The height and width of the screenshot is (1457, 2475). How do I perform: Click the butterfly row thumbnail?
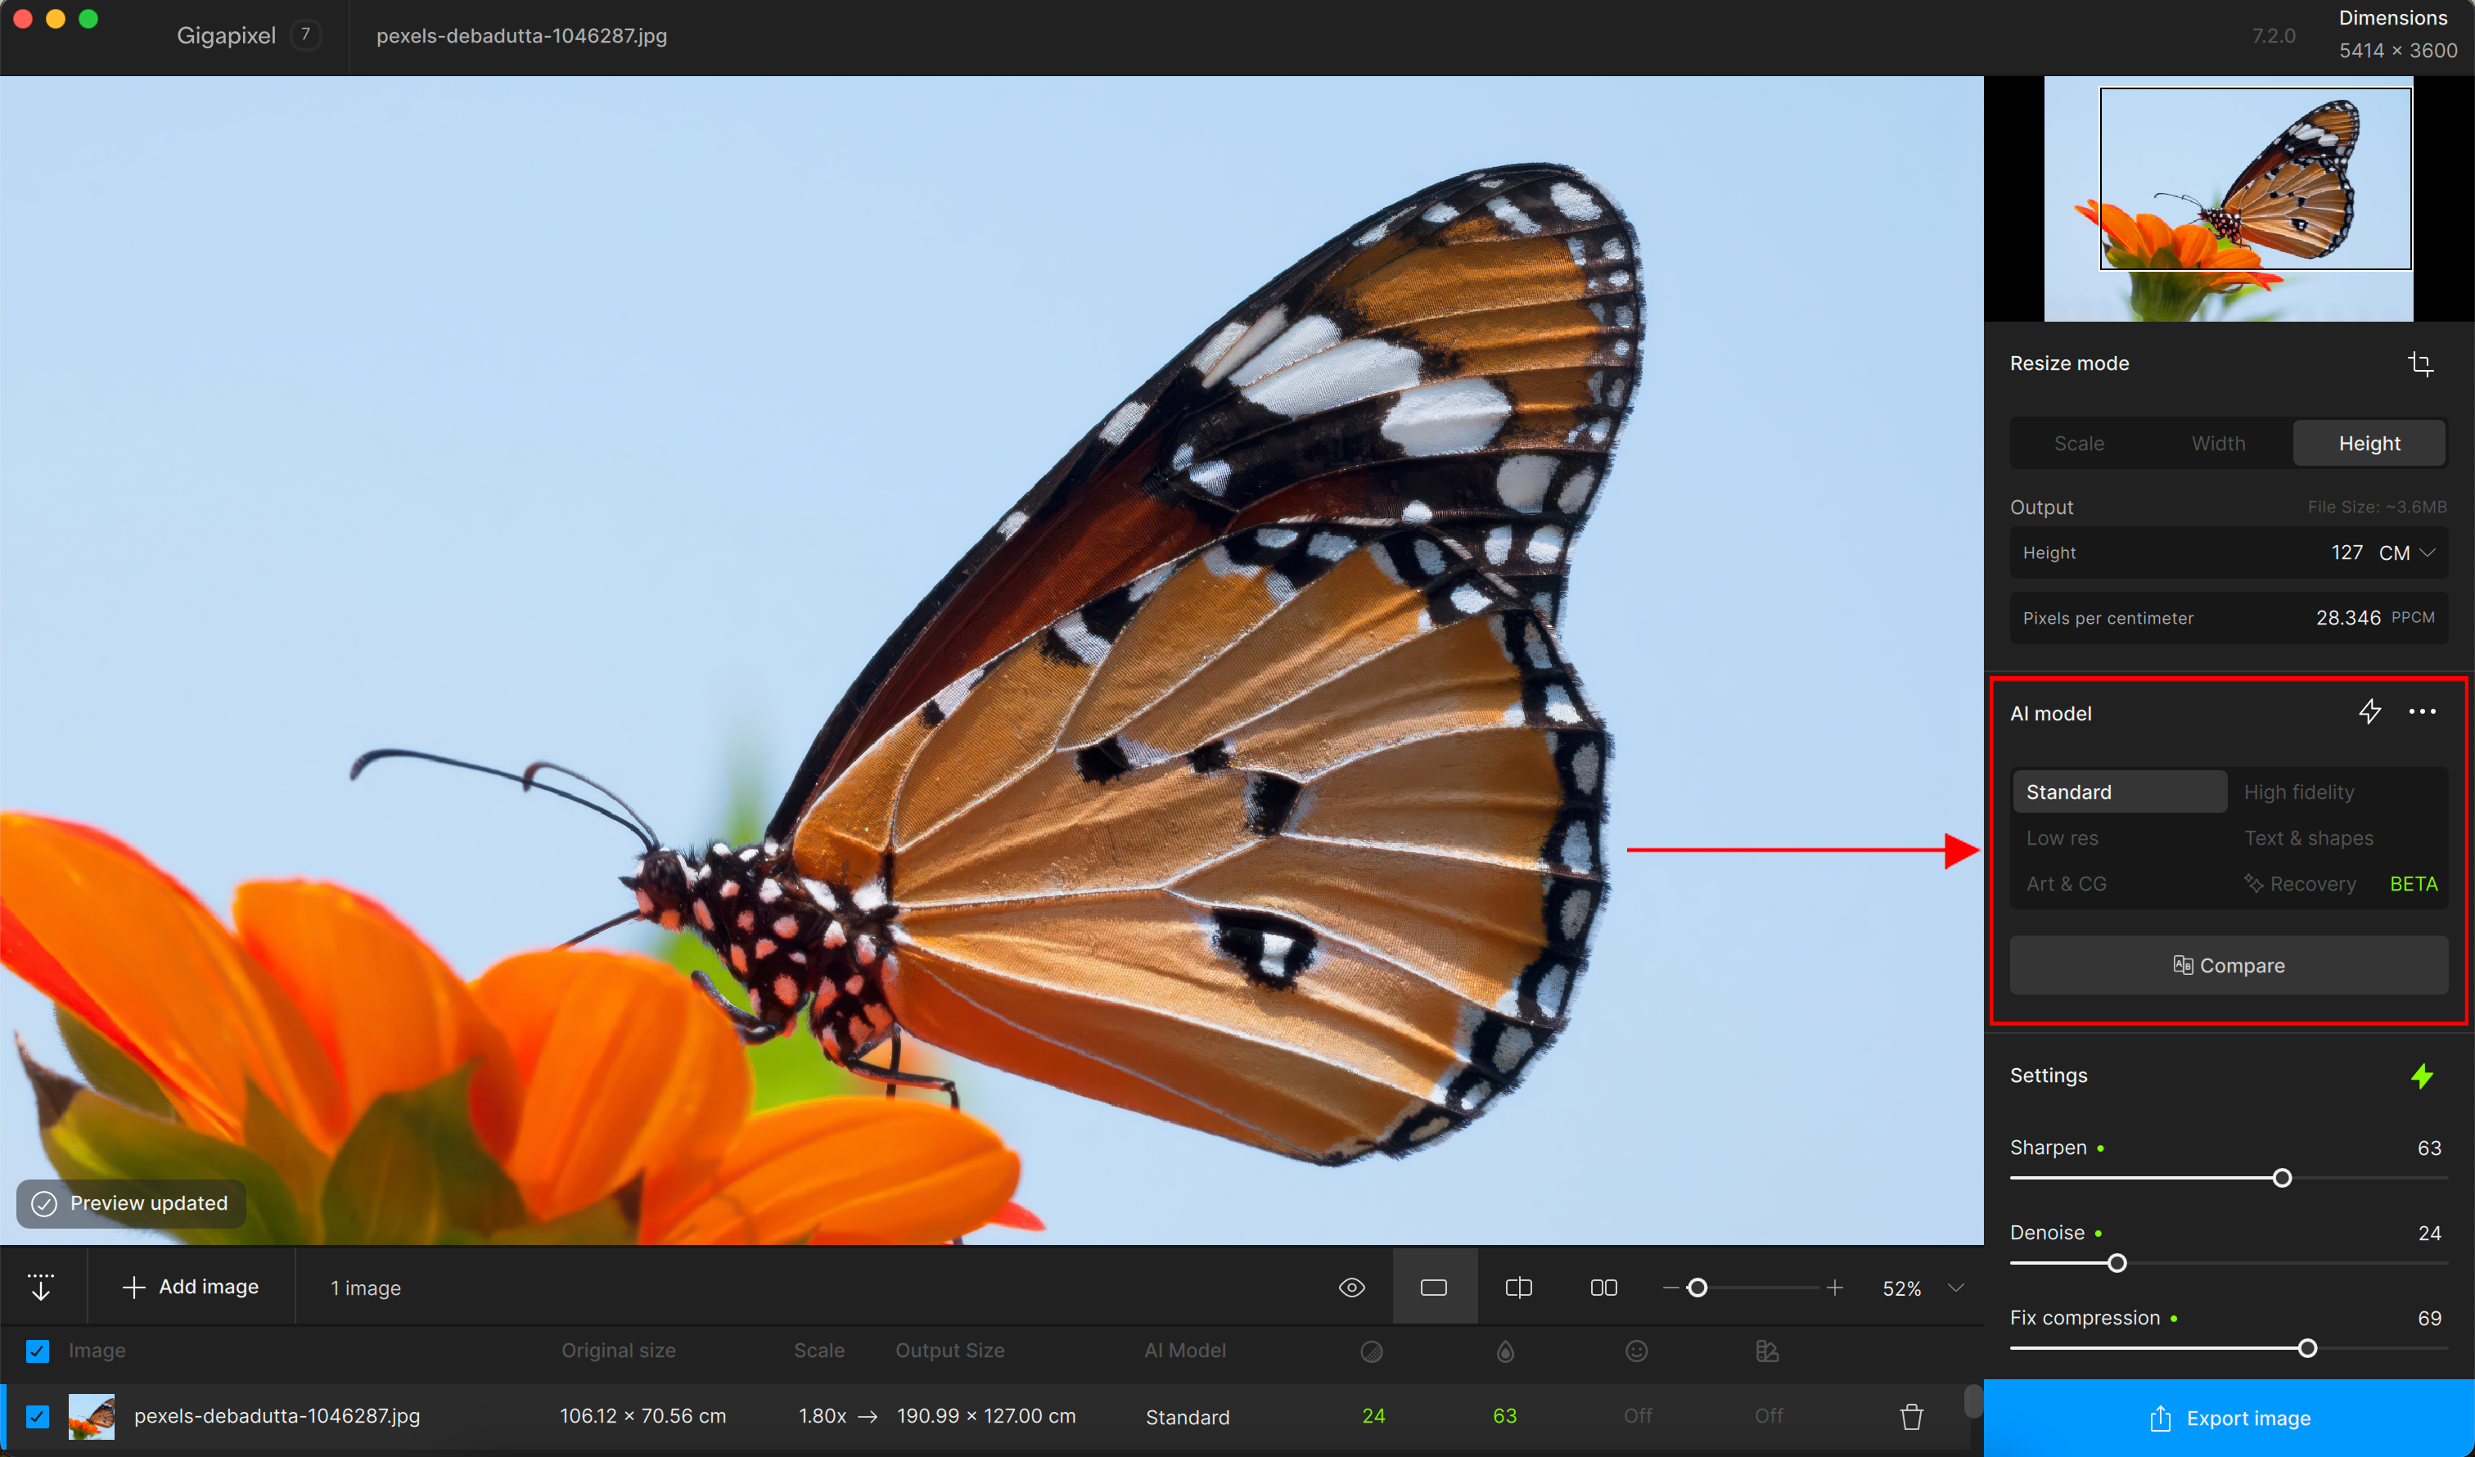[92, 1417]
